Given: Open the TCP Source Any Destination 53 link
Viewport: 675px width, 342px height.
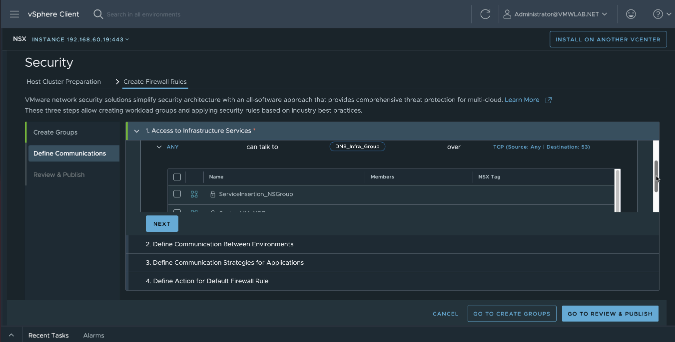Looking at the screenshot, I should tap(542, 147).
